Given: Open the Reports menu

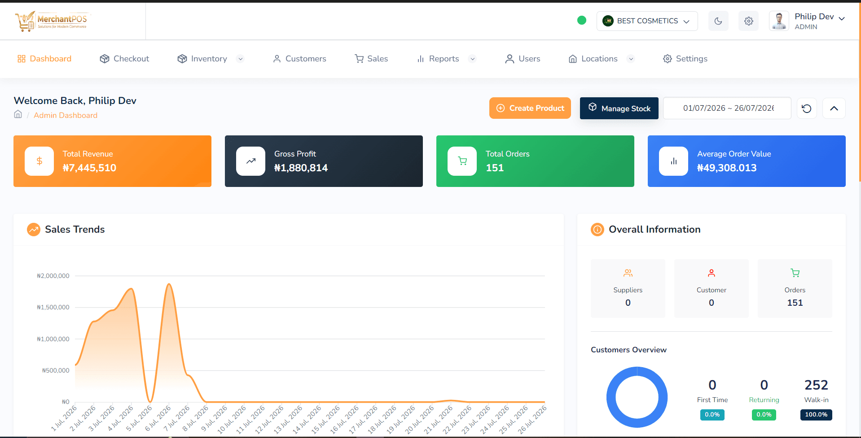Looking at the screenshot, I should pos(438,59).
